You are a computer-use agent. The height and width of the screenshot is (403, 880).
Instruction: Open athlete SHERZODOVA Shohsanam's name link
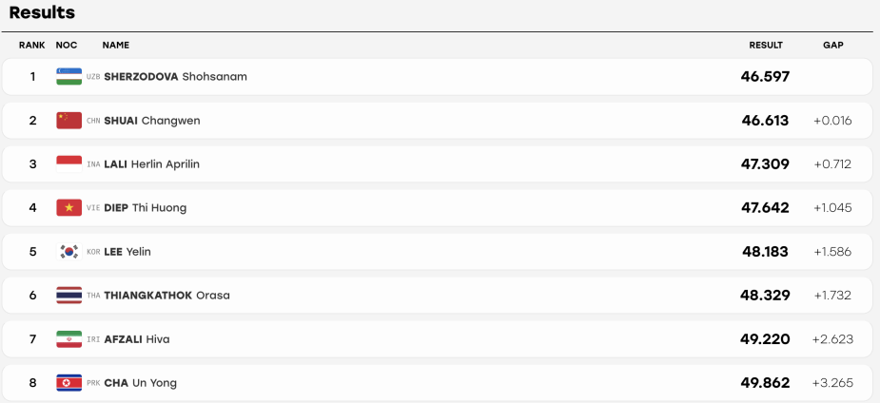point(176,77)
